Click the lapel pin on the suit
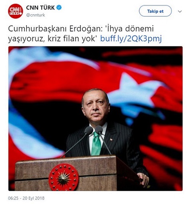The height and width of the screenshot is (204, 191). click(111, 139)
